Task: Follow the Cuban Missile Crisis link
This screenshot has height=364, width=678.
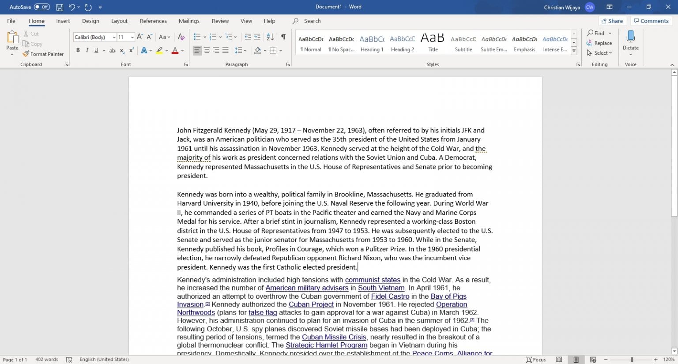Action: [334, 337]
